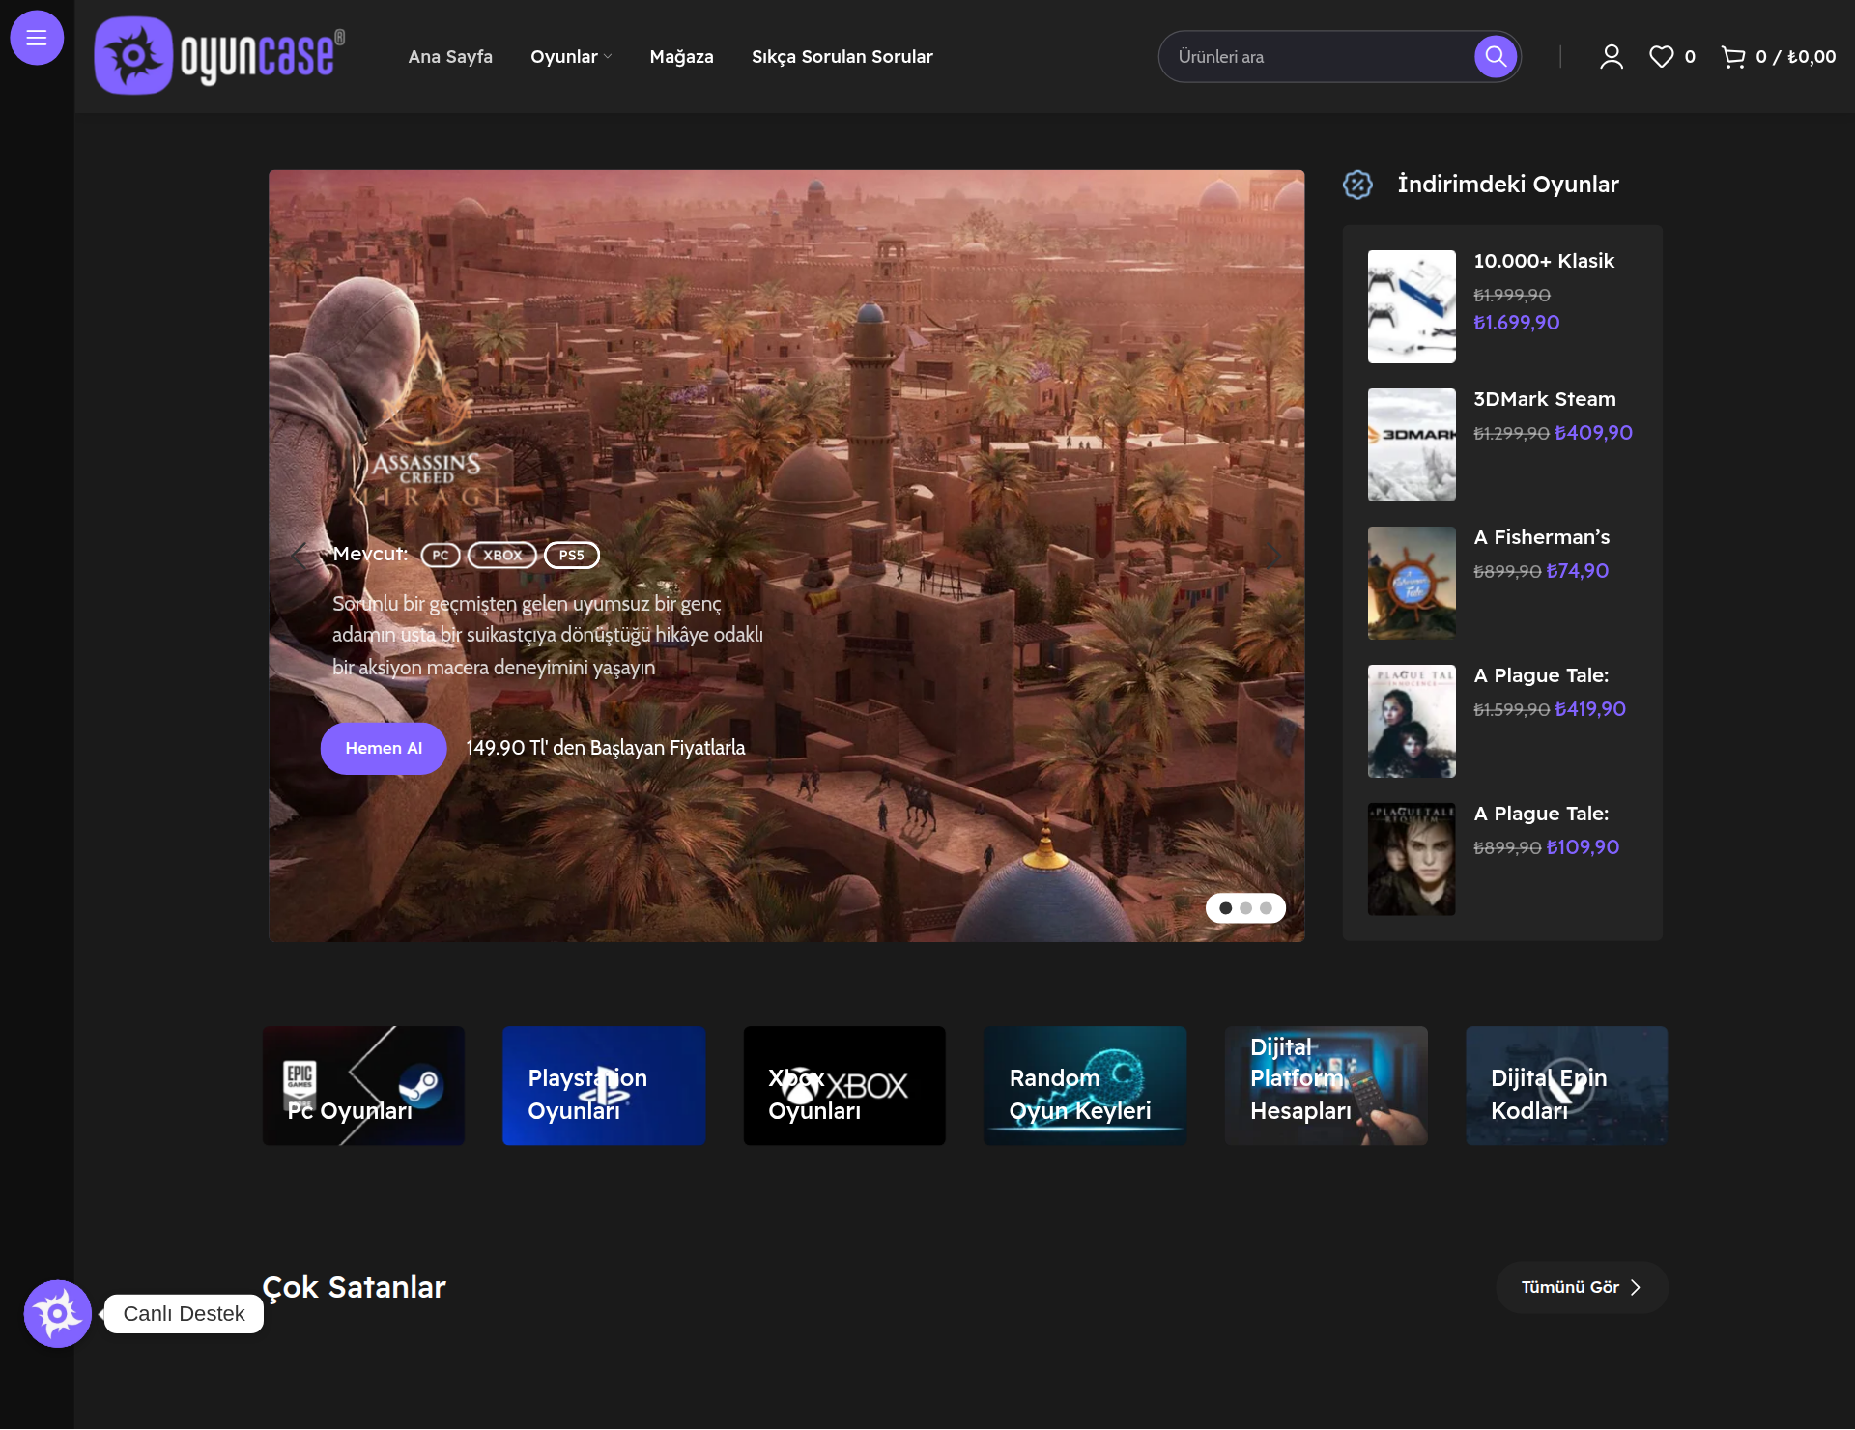Open the Plague Tale thumbnail priced ₺419,90
The height and width of the screenshot is (1430, 1855).
coord(1412,721)
